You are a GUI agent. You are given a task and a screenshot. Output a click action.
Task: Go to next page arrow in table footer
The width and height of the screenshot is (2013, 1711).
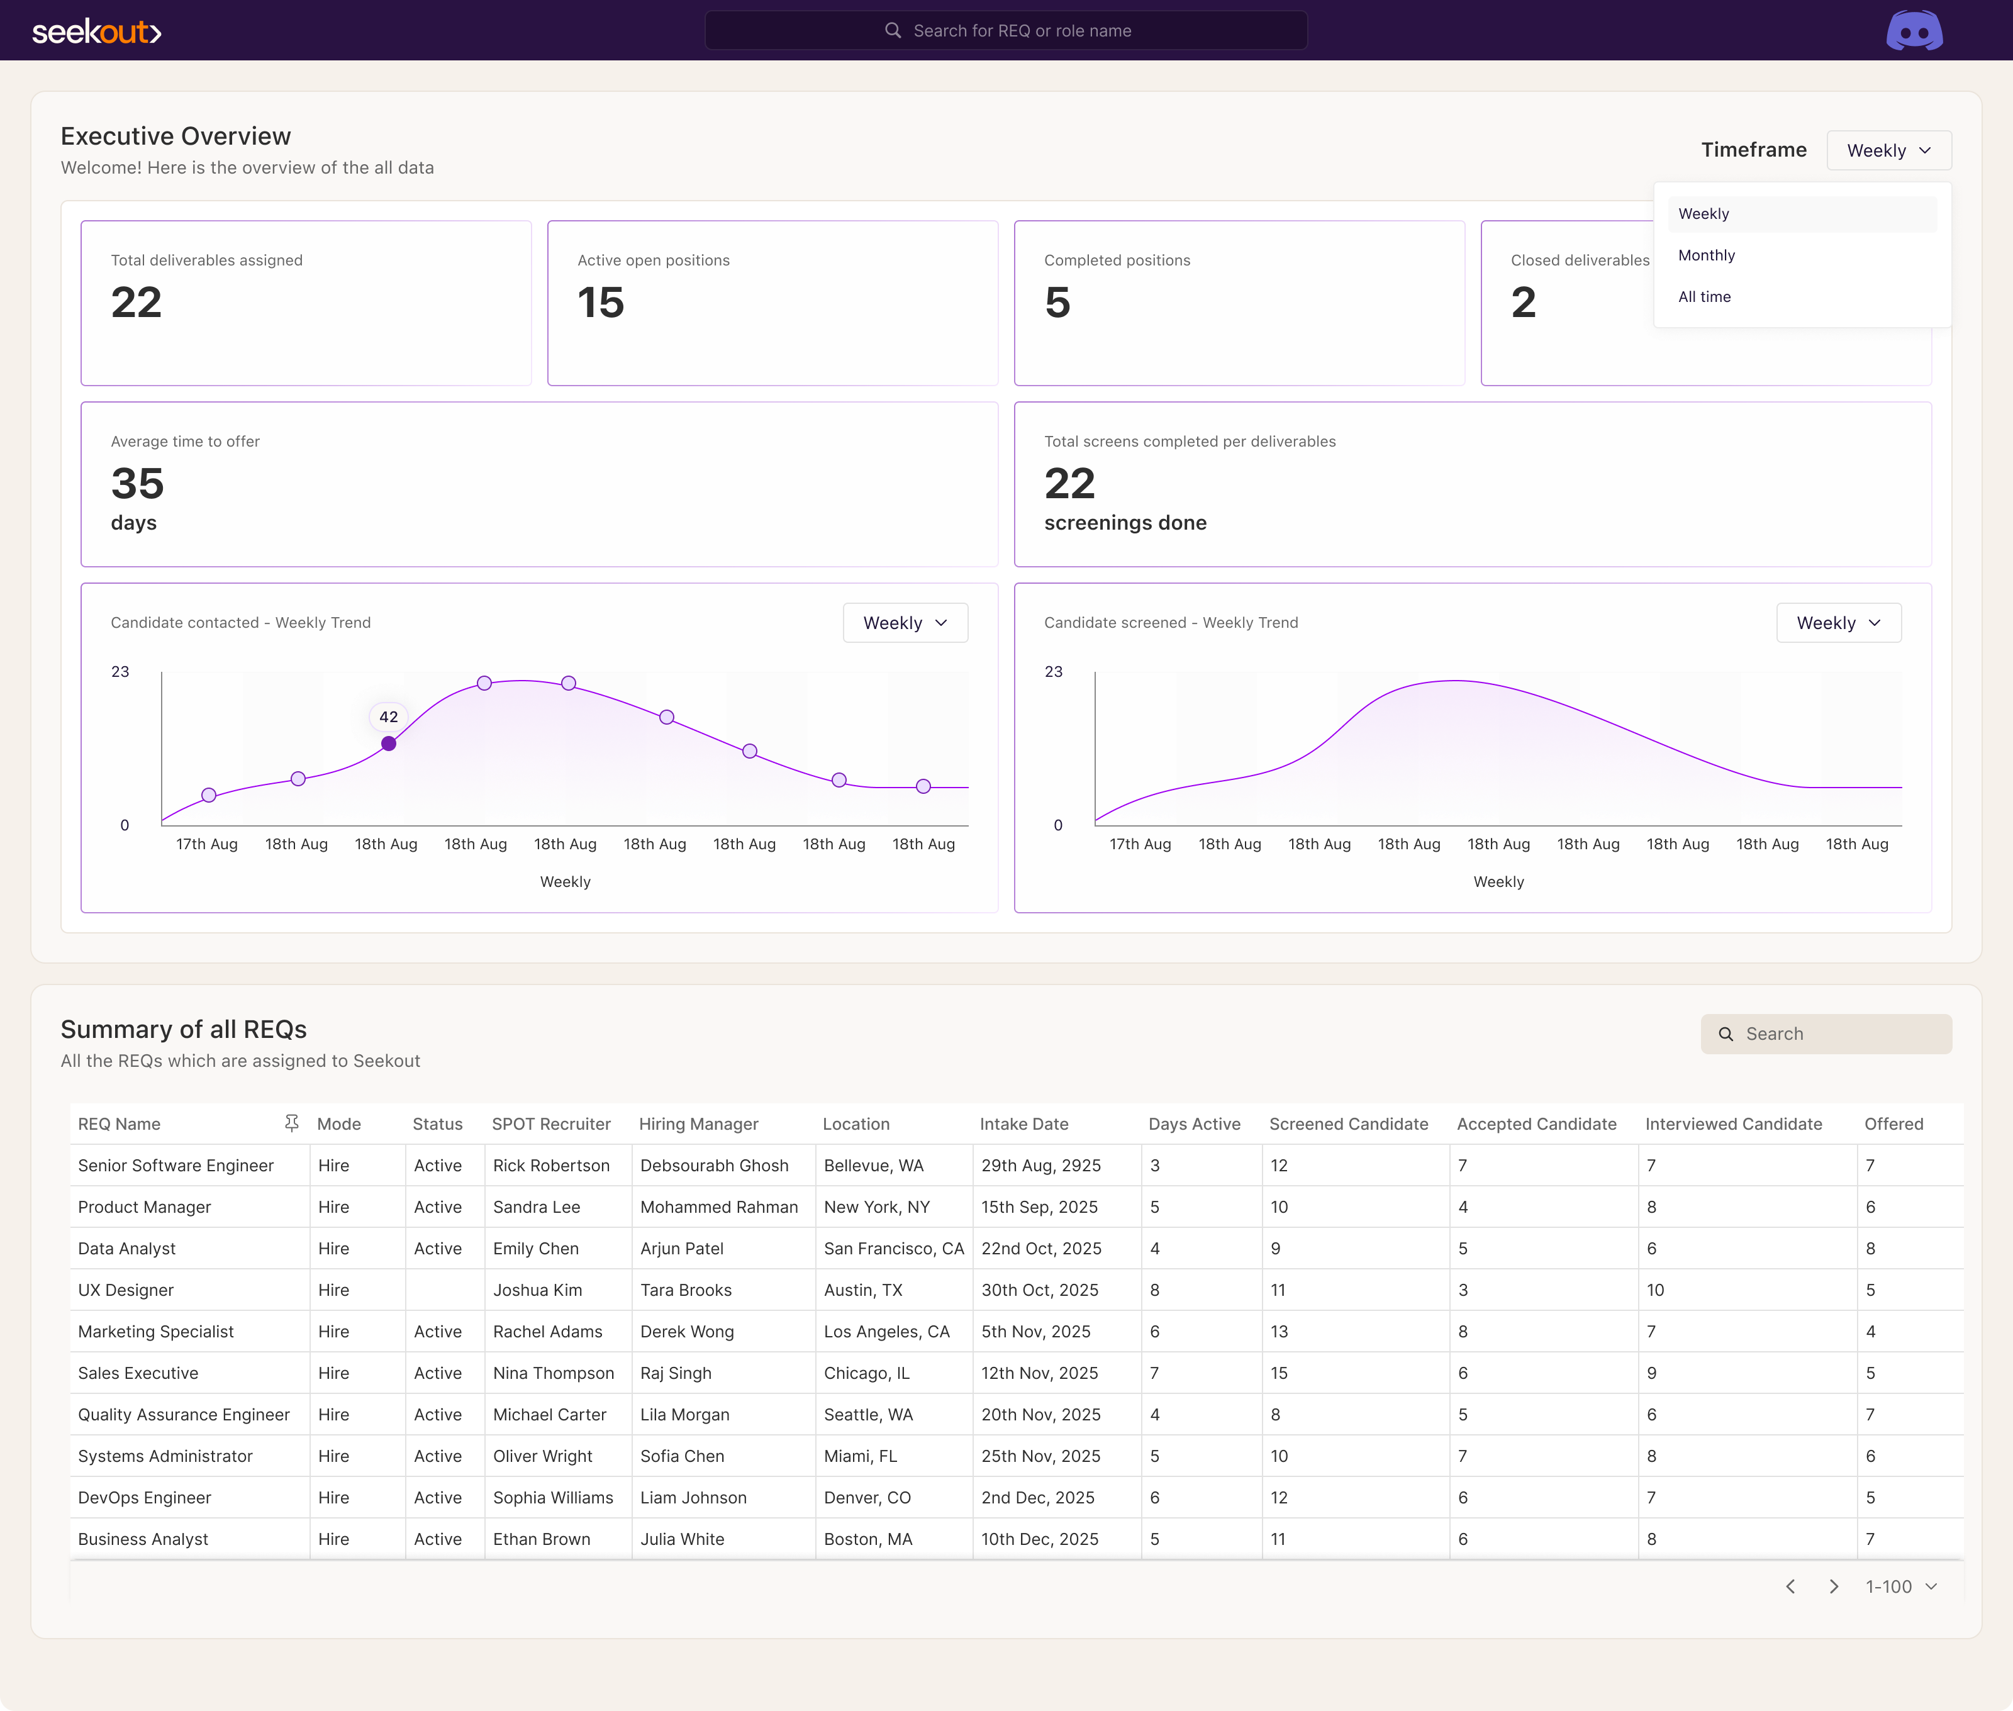click(x=1834, y=1587)
